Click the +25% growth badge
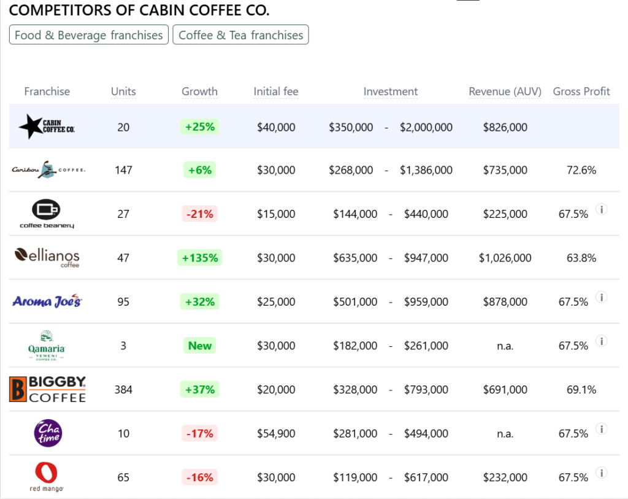Image resolution: width=628 pixels, height=499 pixels. [x=199, y=126]
